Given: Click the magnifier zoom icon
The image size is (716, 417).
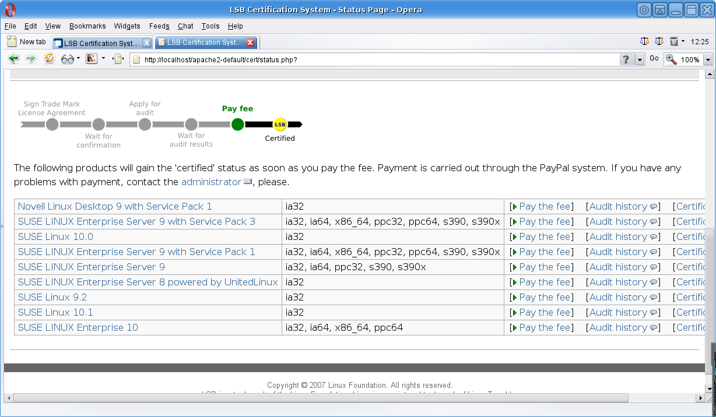Looking at the screenshot, I should point(671,59).
